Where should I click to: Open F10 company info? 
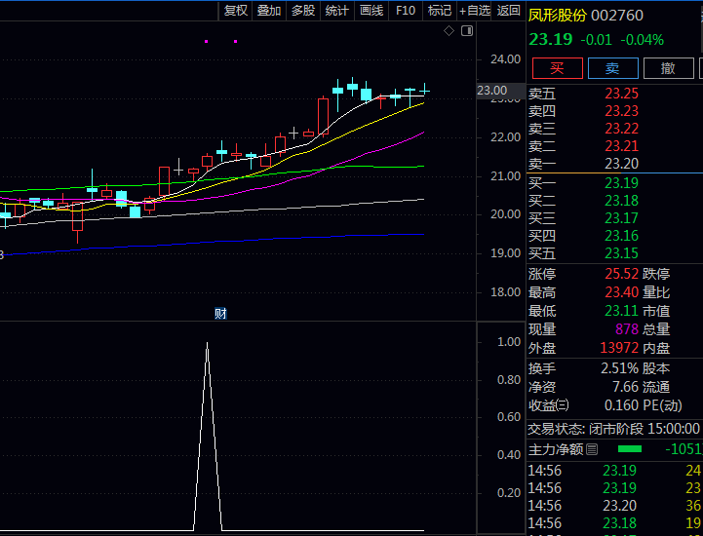coord(406,11)
